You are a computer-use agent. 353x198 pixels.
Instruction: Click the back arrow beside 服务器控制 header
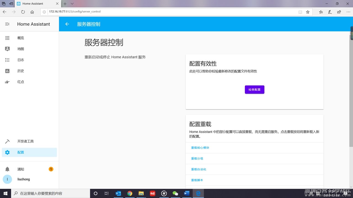click(x=67, y=24)
